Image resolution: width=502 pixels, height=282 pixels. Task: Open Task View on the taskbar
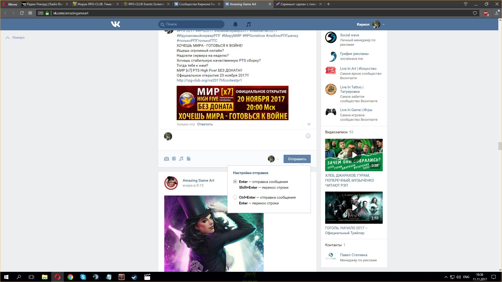(31, 277)
